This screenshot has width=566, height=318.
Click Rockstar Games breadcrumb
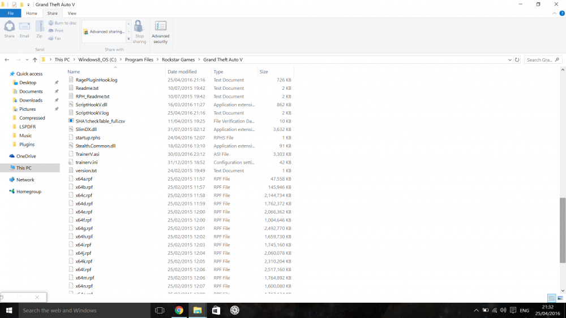pos(178,60)
